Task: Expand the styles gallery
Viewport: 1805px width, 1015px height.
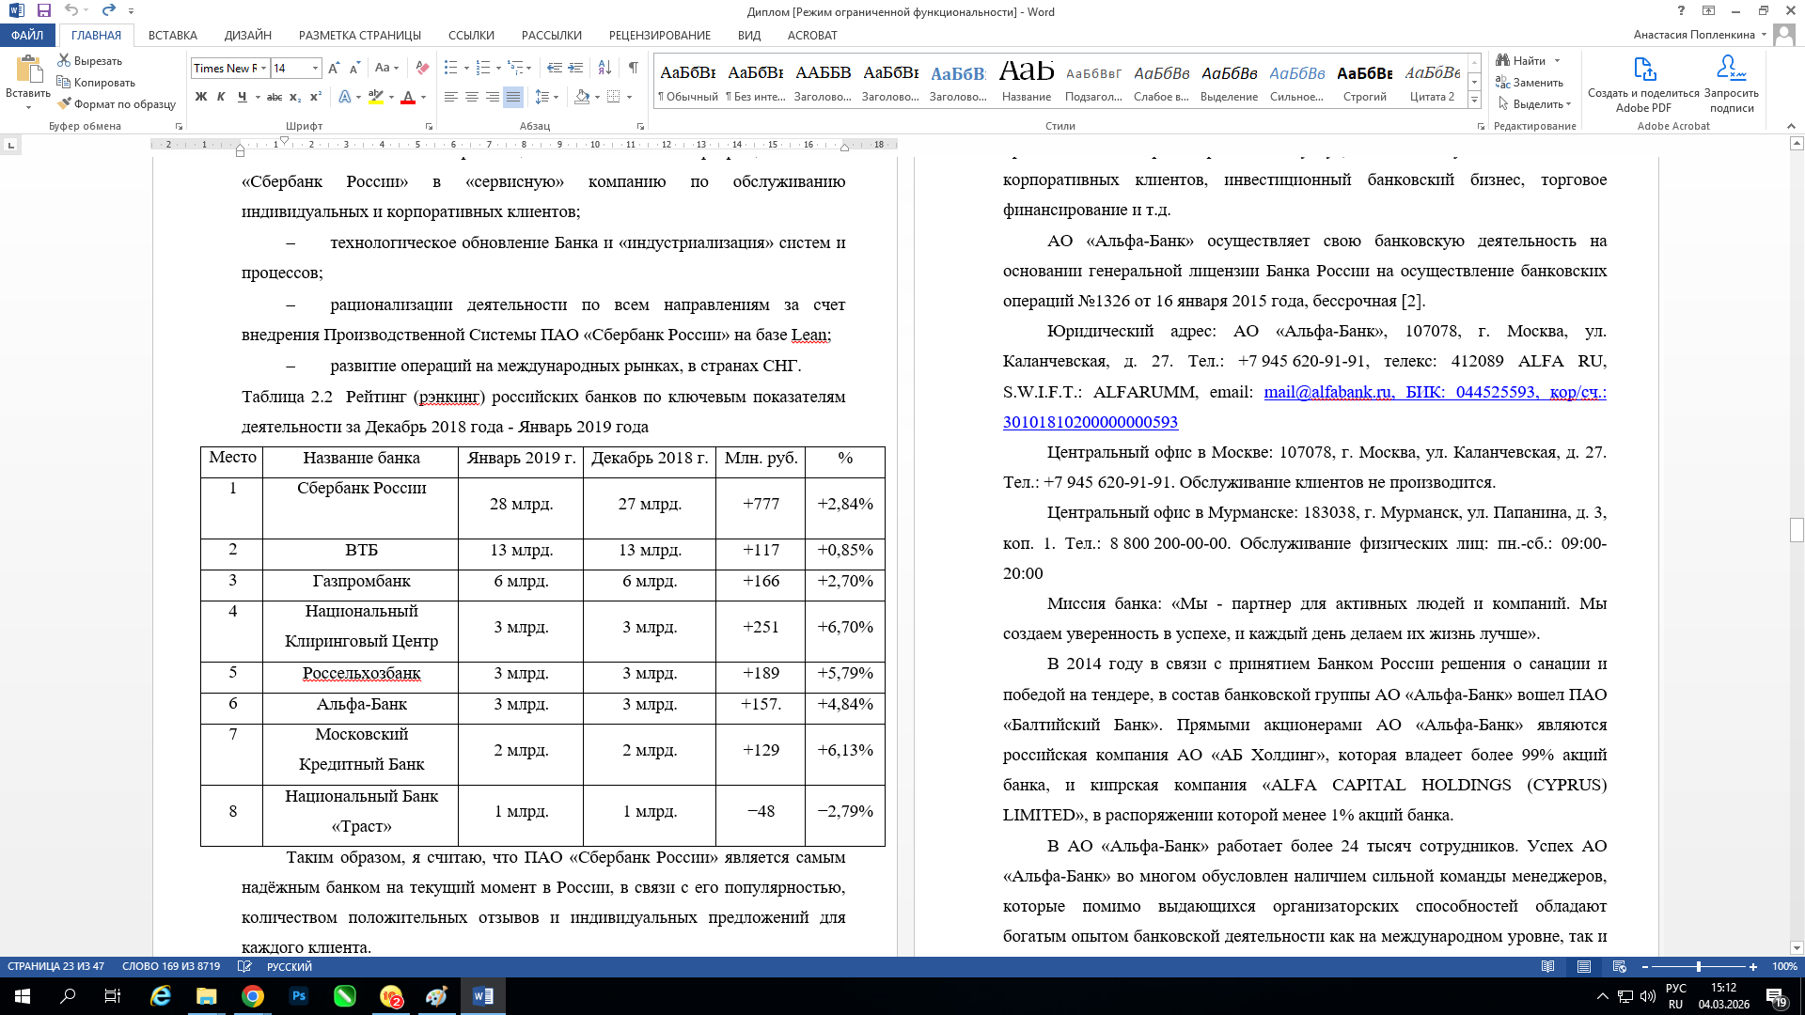Action: (x=1474, y=101)
